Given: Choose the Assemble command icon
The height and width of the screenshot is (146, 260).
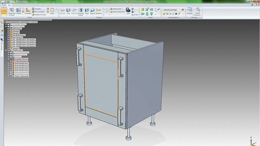Looking at the screenshot, I should pyautogui.click(x=28, y=11).
